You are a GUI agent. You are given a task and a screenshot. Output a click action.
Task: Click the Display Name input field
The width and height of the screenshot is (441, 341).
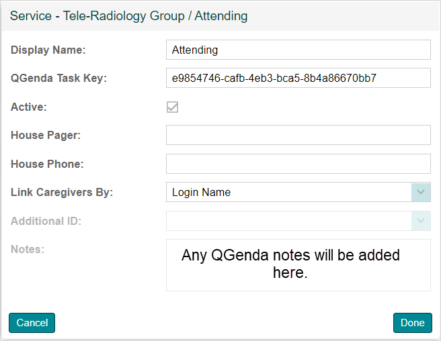tap(298, 50)
